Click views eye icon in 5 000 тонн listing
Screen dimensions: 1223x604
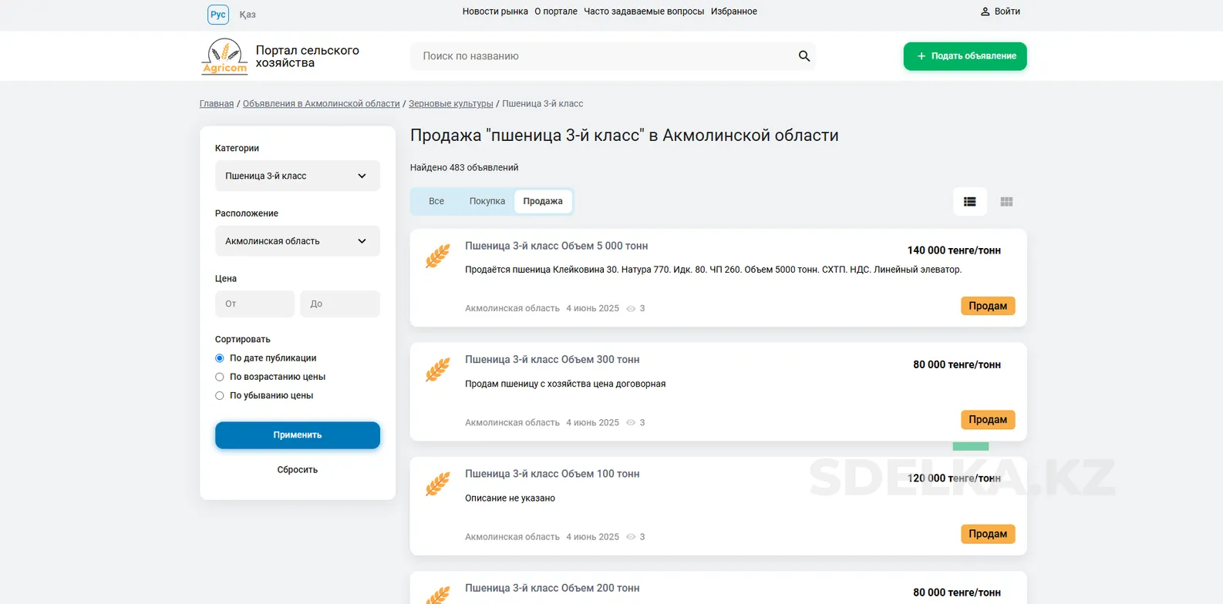(631, 308)
